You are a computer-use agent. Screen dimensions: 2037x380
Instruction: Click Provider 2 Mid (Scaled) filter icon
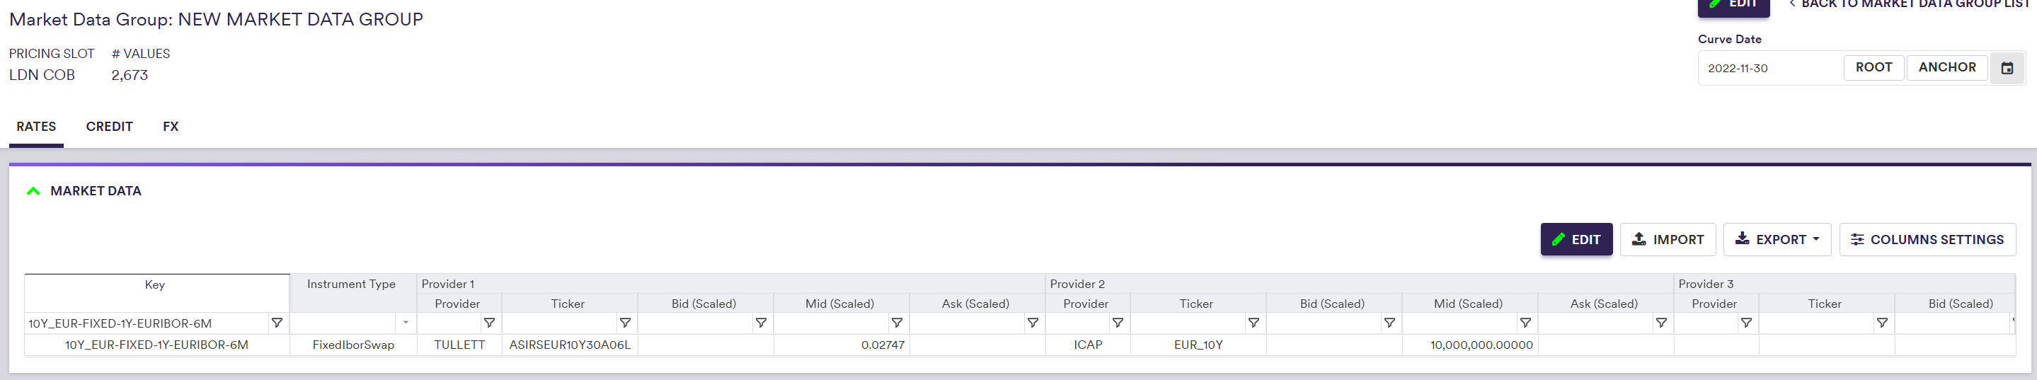tap(1525, 323)
